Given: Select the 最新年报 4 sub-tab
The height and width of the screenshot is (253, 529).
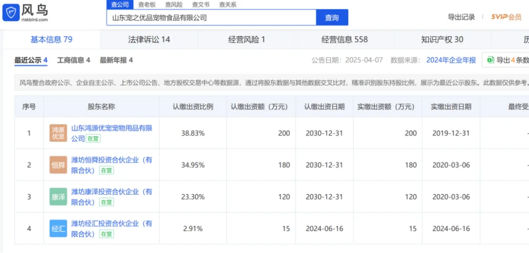Looking at the screenshot, I should (x=116, y=60).
